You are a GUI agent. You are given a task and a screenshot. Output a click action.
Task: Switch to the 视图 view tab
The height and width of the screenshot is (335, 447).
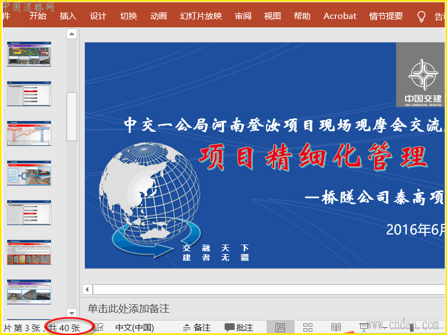(x=272, y=16)
